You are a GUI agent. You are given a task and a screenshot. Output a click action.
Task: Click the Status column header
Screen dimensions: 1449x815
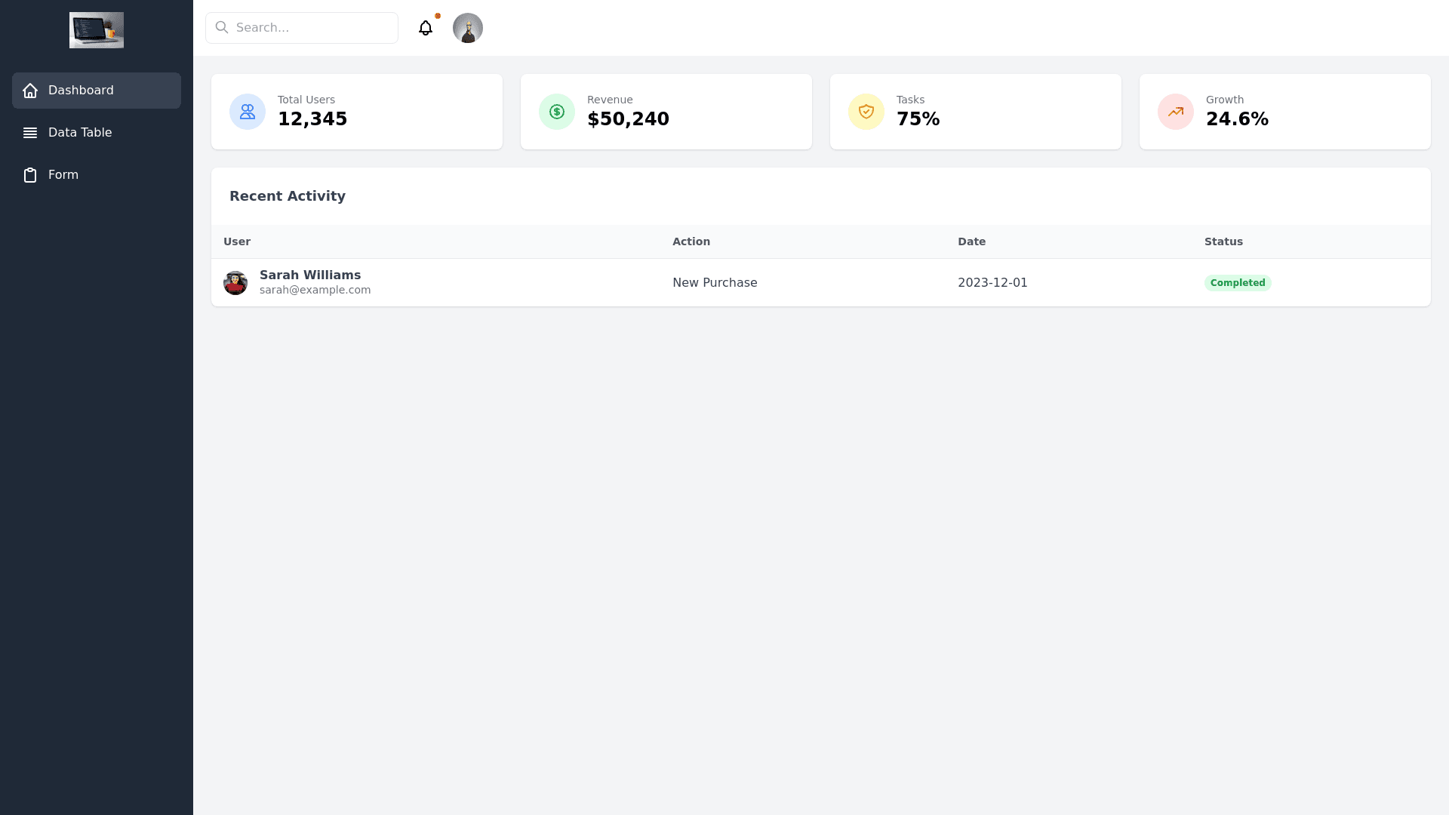1223,241
